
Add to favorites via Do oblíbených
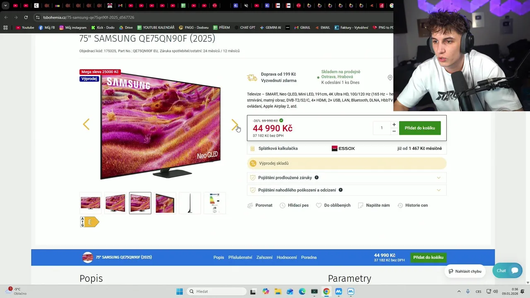pos(333,205)
